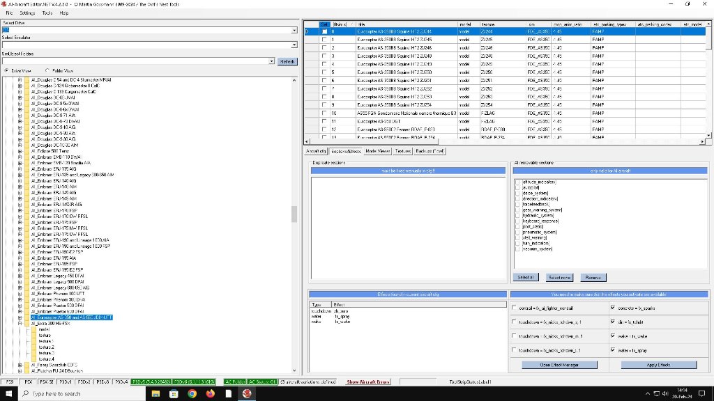
Task: Expand AI_Embraer Phenom 100 UTT node
Action: [x=20, y=294]
